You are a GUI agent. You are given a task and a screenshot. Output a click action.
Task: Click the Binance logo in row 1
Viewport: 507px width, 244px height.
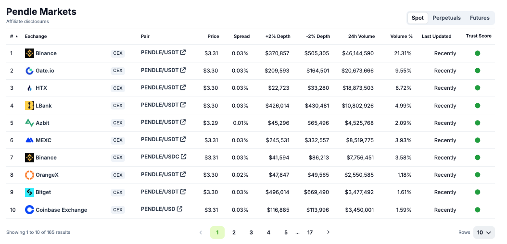[29, 53]
